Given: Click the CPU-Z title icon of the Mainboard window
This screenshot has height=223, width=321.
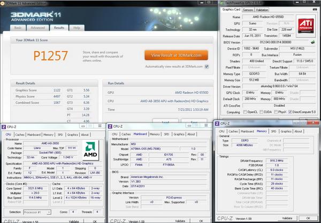Looking at the screenshot, I should 110,126.
